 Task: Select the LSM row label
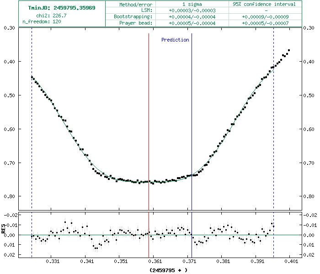coord(148,10)
